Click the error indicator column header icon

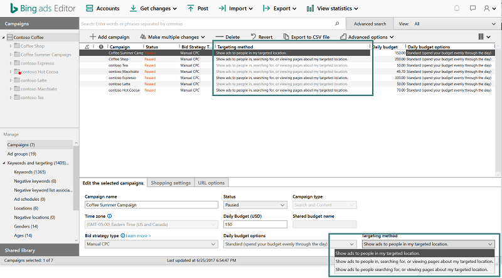[x=101, y=47]
